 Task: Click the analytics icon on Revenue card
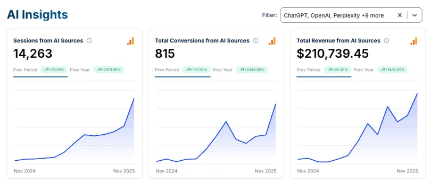pos(413,41)
